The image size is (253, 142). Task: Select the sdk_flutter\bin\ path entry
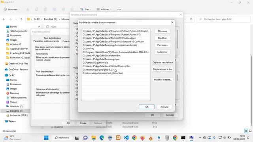[116, 73]
